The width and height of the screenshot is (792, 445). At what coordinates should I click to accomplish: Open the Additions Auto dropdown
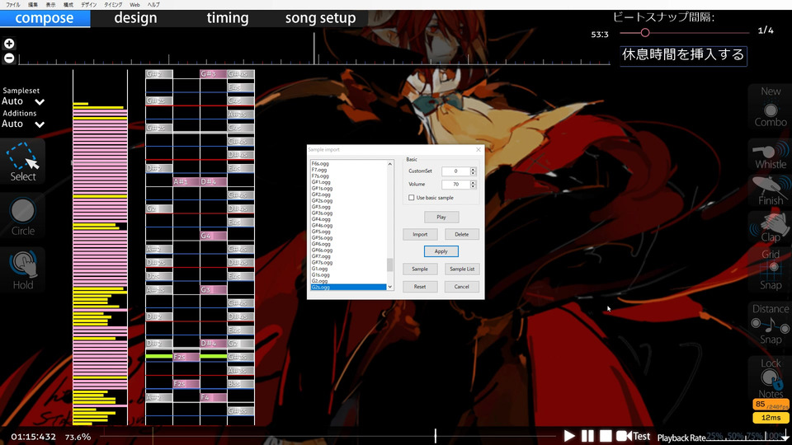pyautogui.click(x=39, y=124)
